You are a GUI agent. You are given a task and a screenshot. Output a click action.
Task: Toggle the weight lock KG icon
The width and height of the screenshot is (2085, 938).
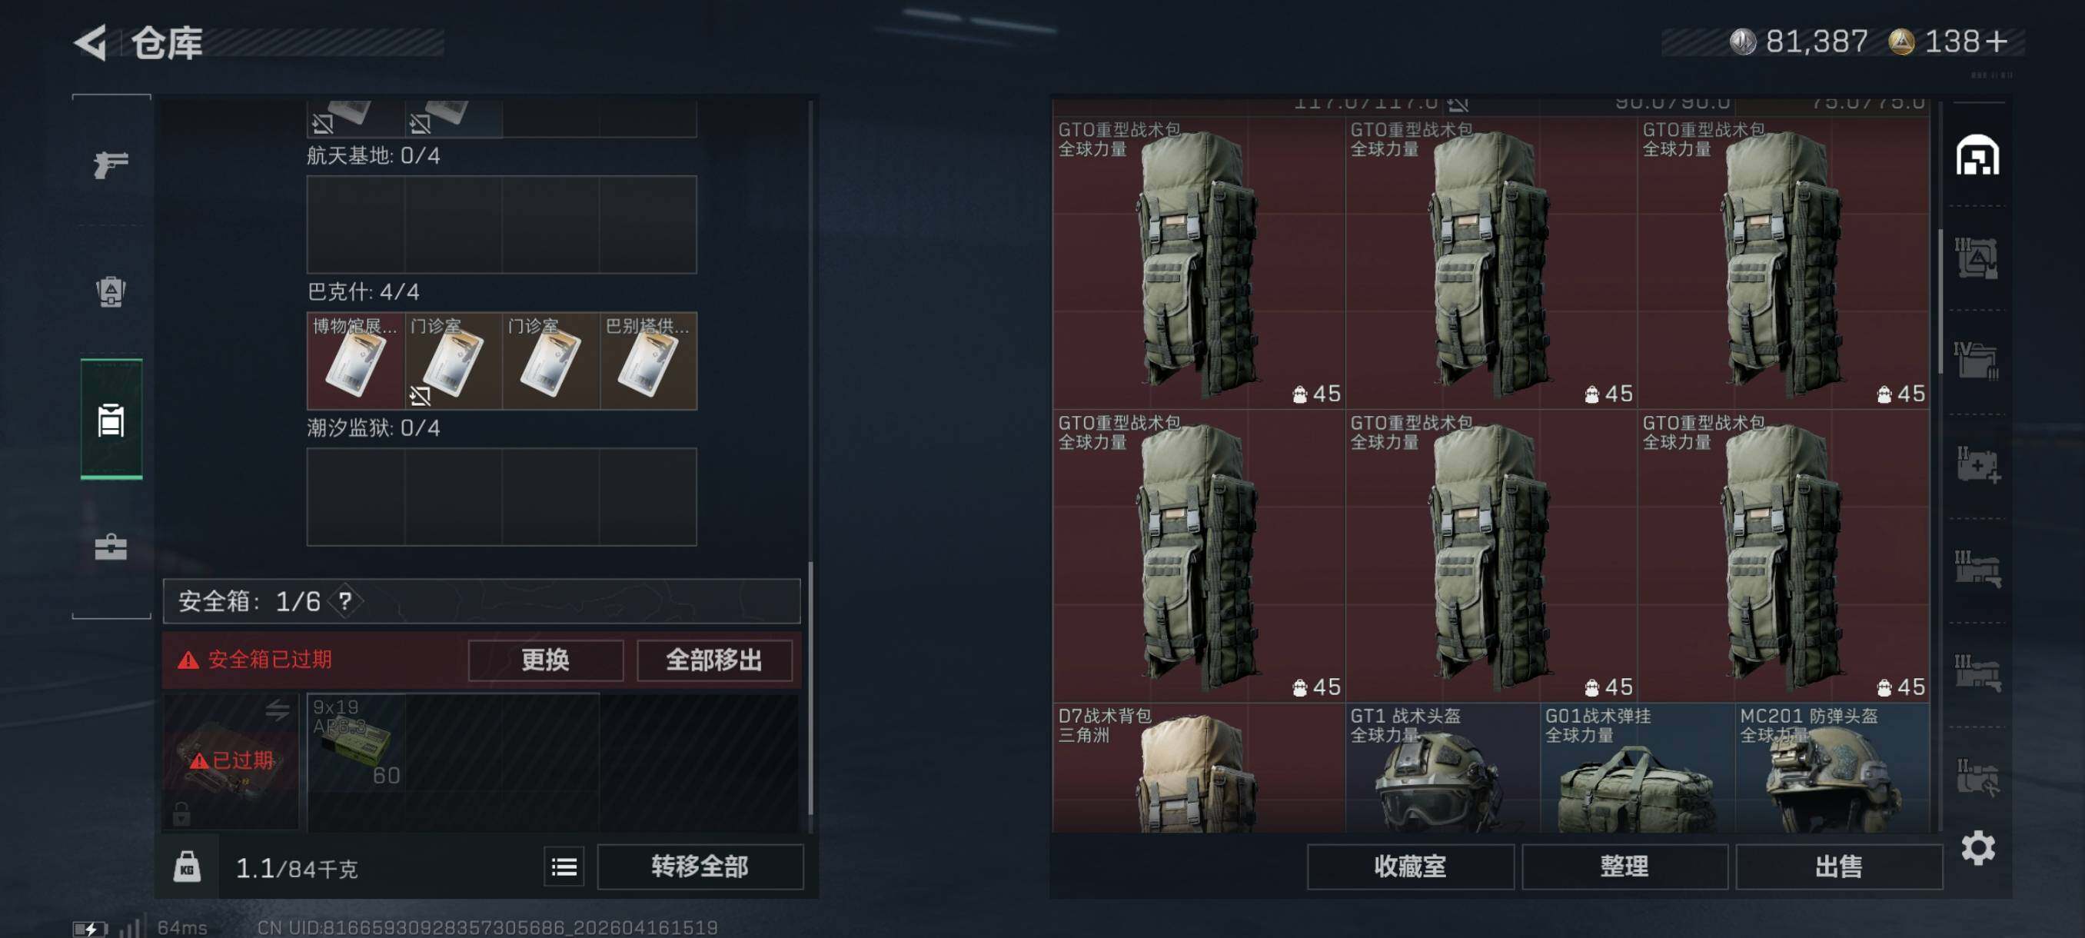[187, 866]
